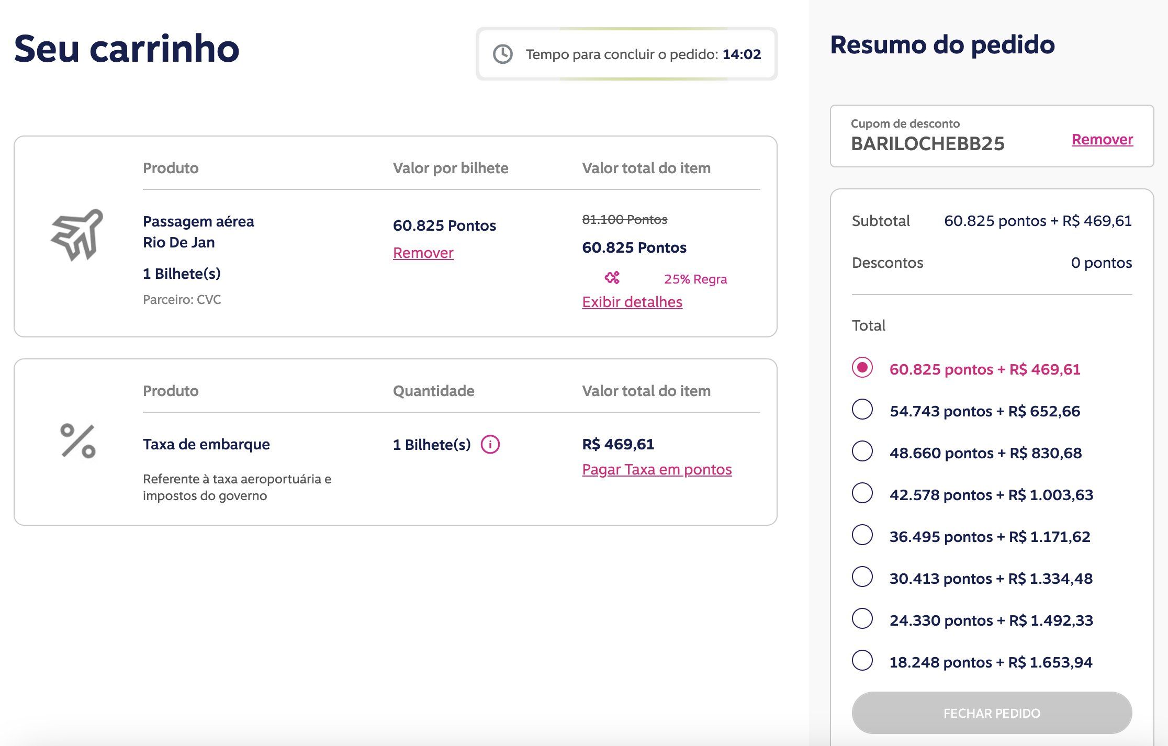Viewport: 1168px width, 746px height.
Task: Select 18.248 pontos + R$ 1.653,94 radio
Action: [x=862, y=660]
